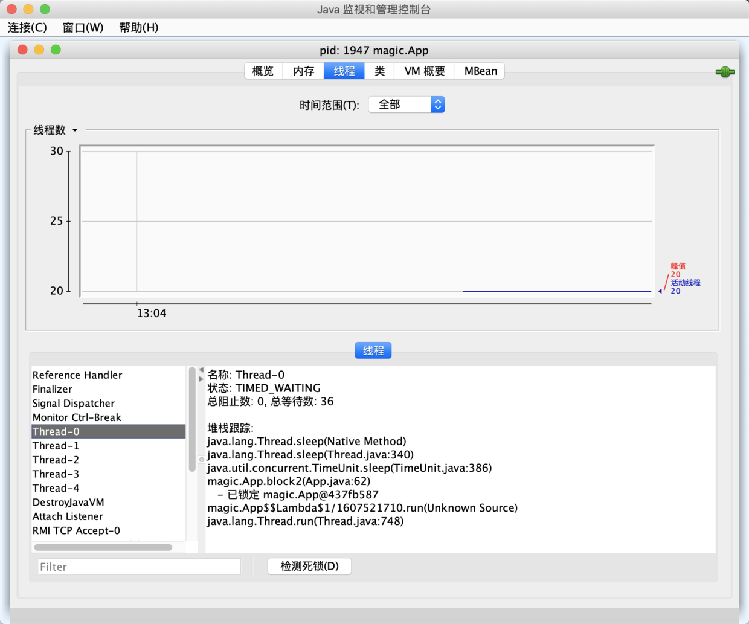Open the 连接(C) menu

click(27, 27)
